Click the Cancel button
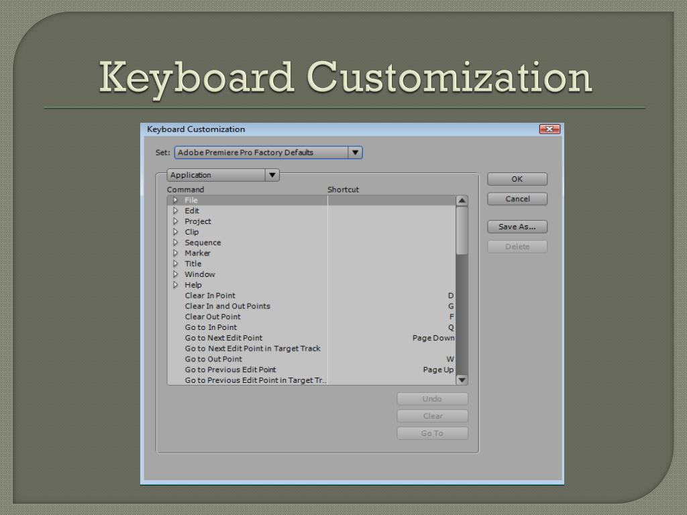Screen dimensions: 687x515 517,198
